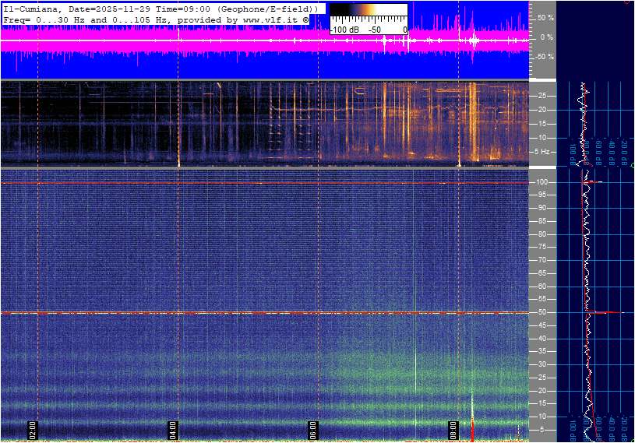This screenshot has width=635, height=443.
Task: Click the magenta waveform in top panel
Action: [x=234, y=42]
